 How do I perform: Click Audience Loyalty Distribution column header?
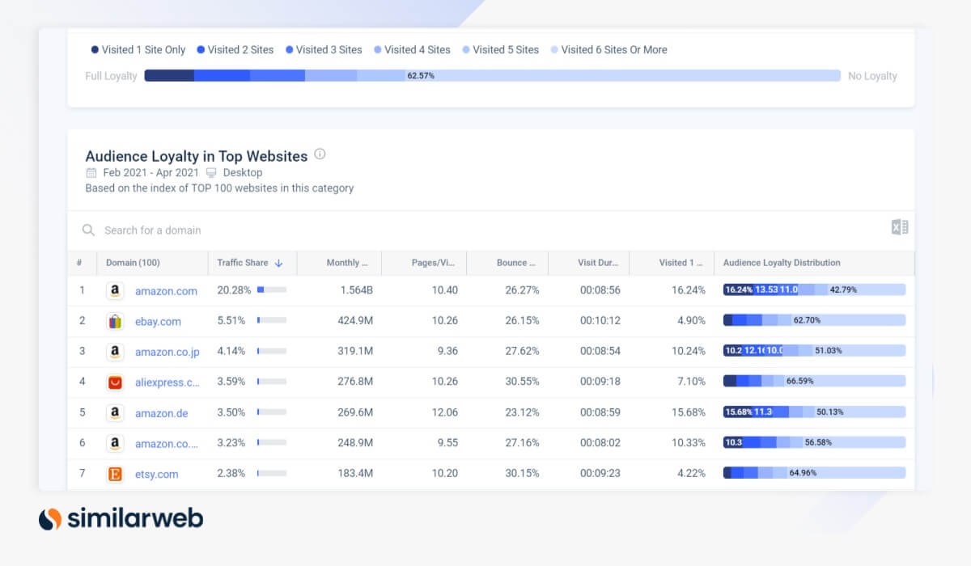[781, 263]
